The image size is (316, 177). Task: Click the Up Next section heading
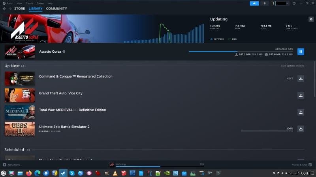coord(15,66)
